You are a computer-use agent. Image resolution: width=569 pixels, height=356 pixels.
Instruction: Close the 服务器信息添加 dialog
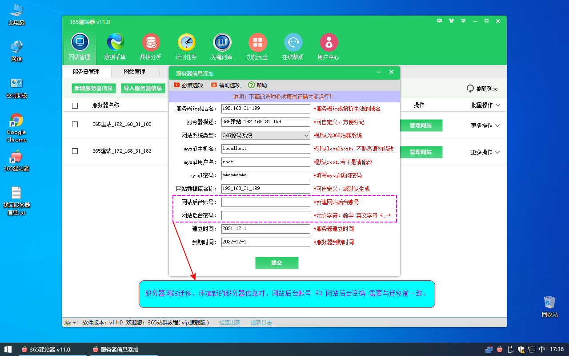coord(391,72)
